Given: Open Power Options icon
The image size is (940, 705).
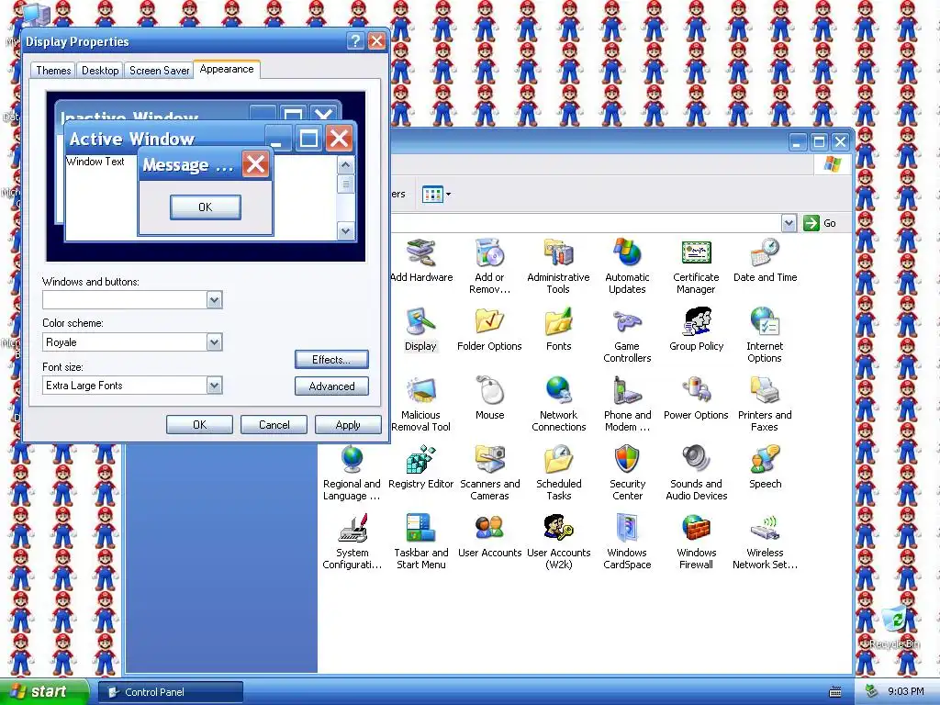Looking at the screenshot, I should 696,398.
